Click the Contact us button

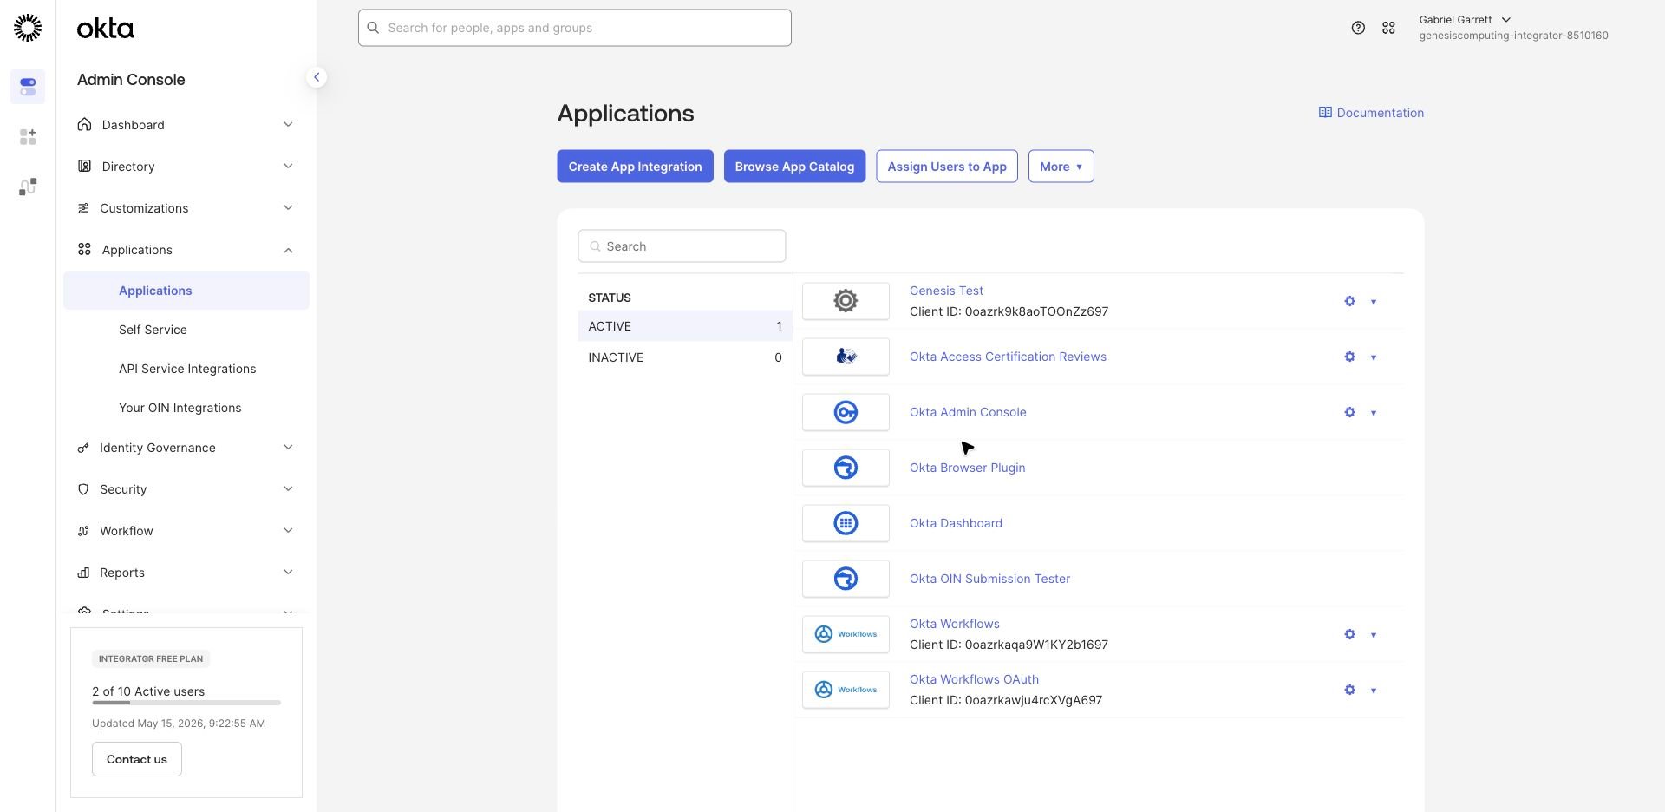pos(137,759)
